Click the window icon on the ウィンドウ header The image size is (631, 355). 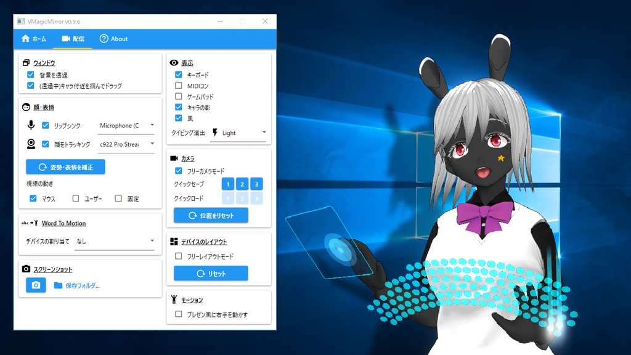point(25,62)
